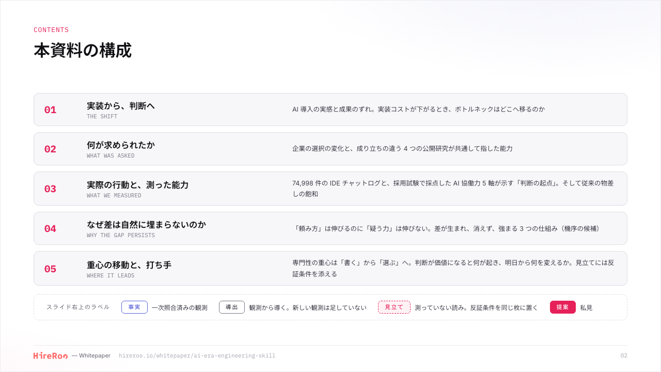The height and width of the screenshot is (372, 661).
Task: Click the description starting 74,998 件の IDE チャットログ
Action: click(x=453, y=189)
